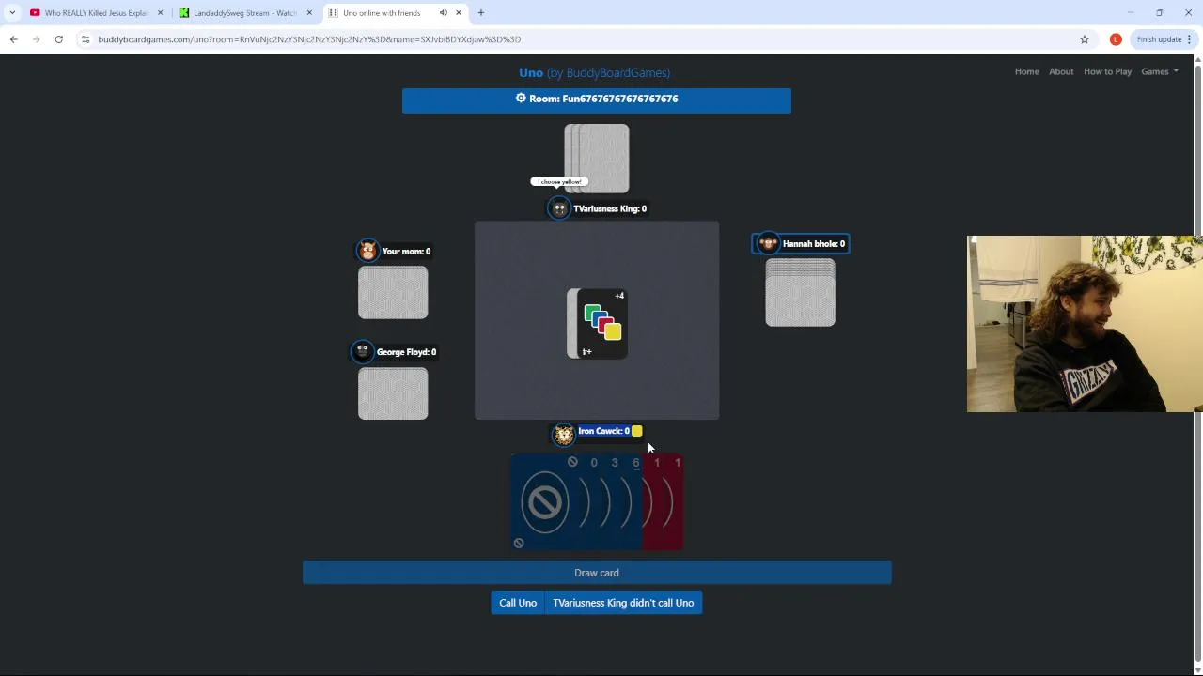Click Your mom's avatar icon
Image resolution: width=1203 pixels, height=676 pixels.
(x=368, y=251)
